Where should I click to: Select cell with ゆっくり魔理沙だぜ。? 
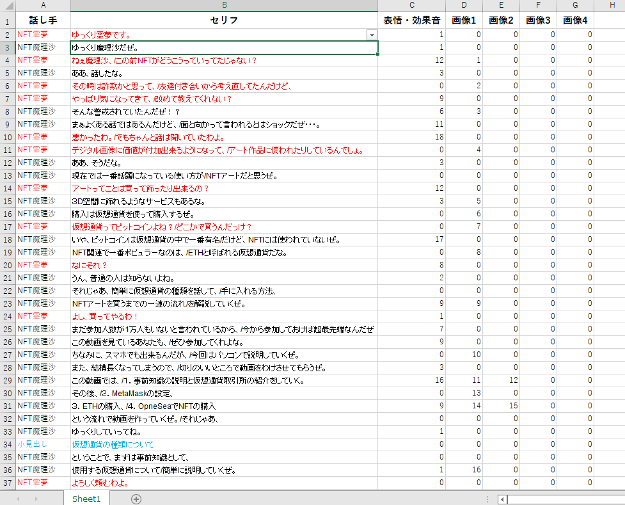coord(225,47)
